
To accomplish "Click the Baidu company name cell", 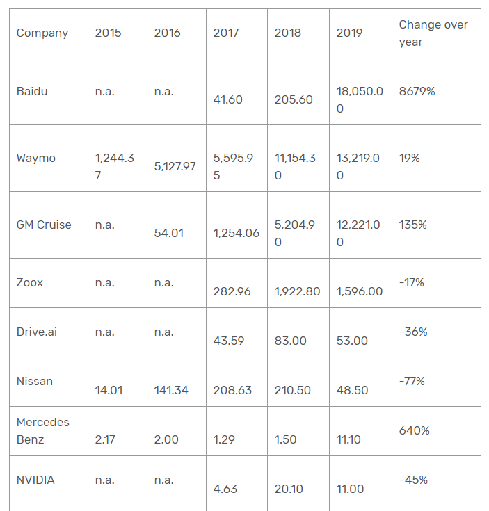I will click(32, 91).
